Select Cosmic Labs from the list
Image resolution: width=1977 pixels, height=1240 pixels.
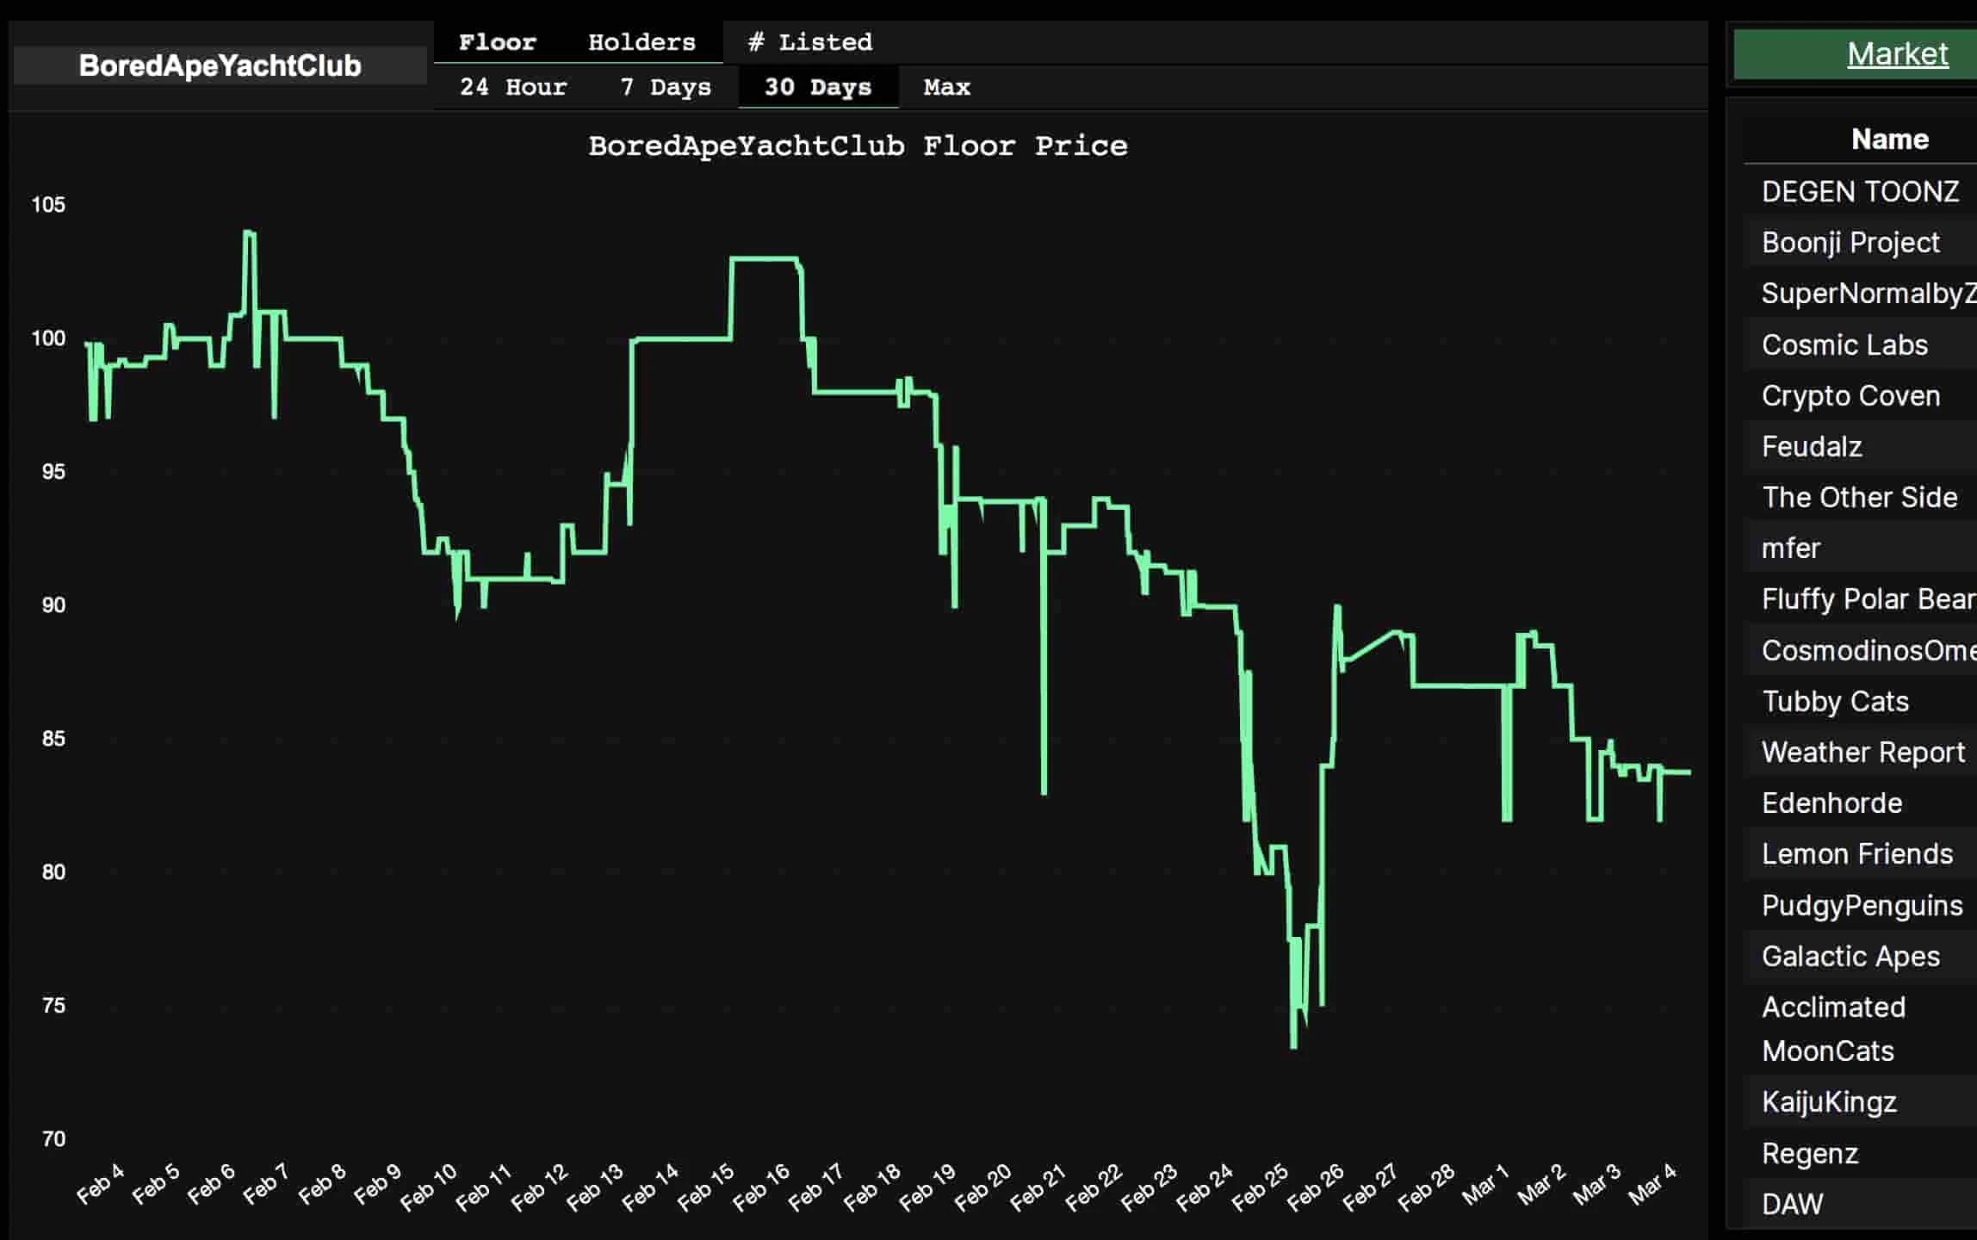pos(1844,344)
